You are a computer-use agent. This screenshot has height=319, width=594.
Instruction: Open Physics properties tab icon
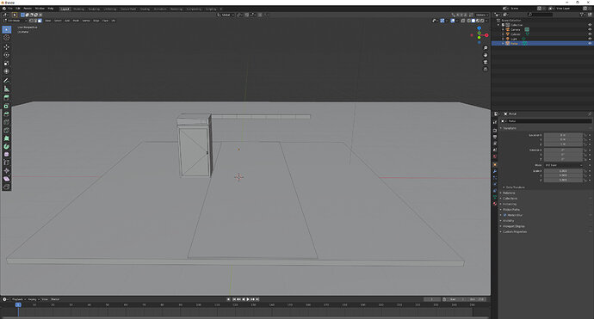pos(495,184)
